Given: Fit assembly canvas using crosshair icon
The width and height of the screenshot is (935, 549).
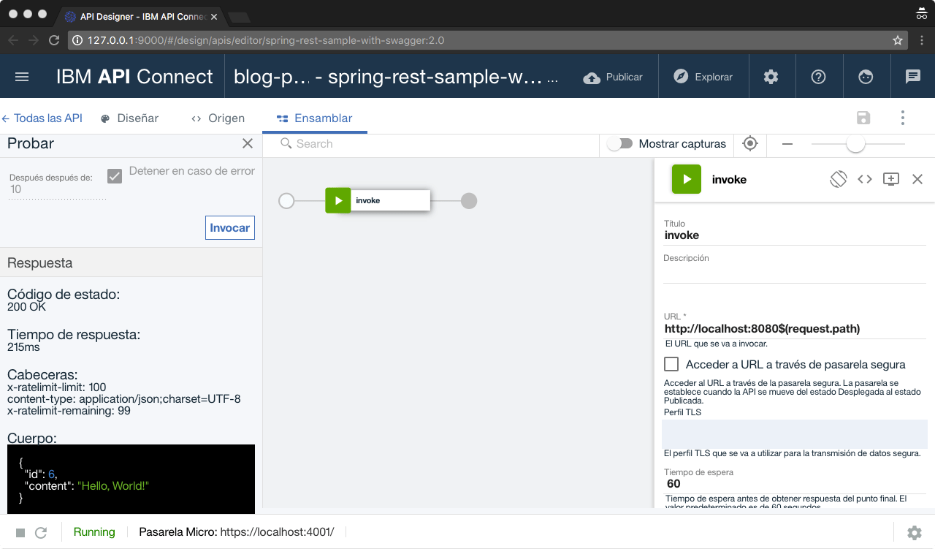Looking at the screenshot, I should tap(750, 144).
